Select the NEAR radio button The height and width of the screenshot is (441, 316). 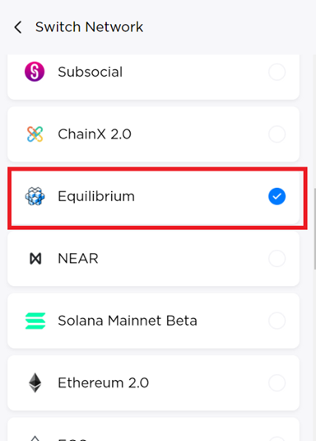tap(277, 259)
